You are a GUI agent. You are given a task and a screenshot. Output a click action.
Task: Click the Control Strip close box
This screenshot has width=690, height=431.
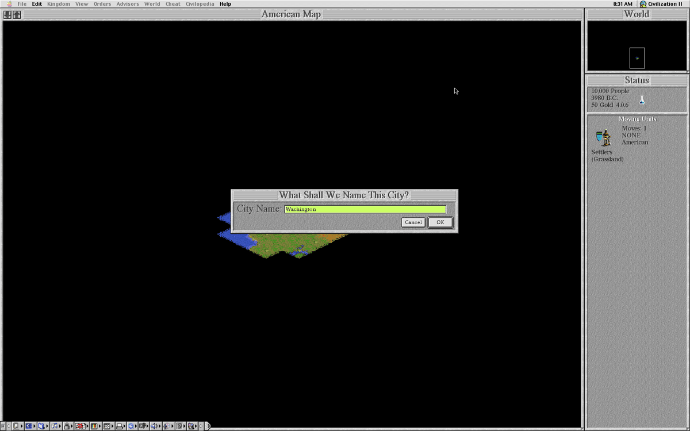tap(3, 426)
